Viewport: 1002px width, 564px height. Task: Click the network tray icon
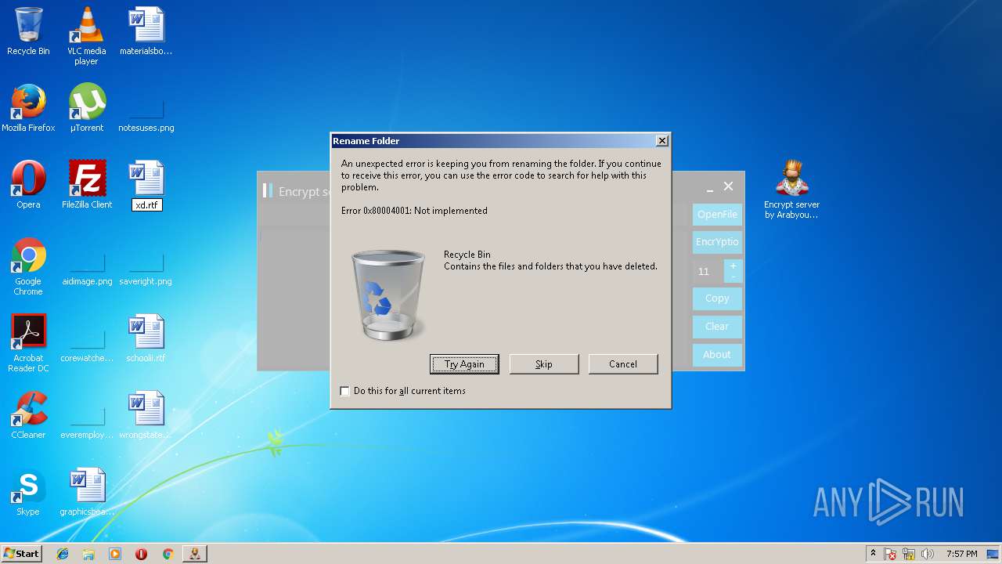910,554
